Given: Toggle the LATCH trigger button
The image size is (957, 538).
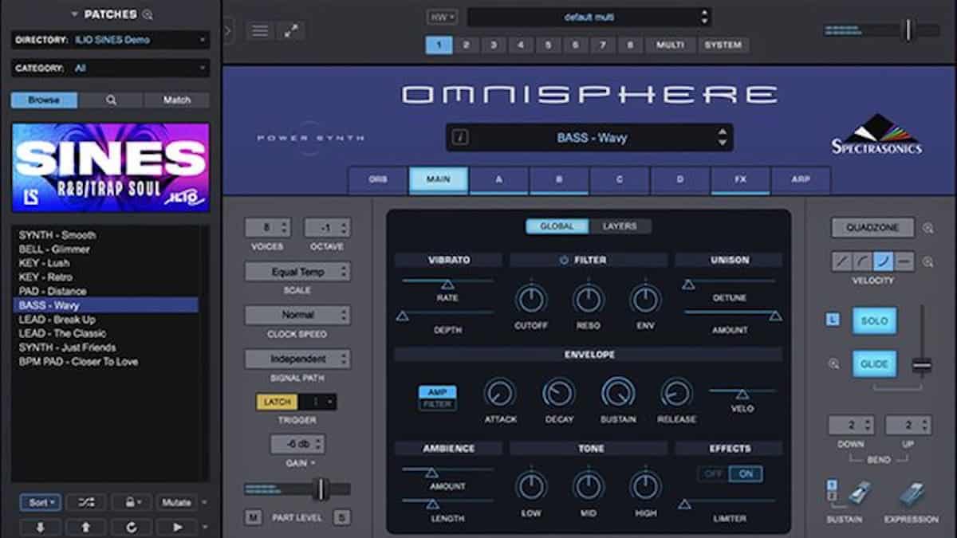Looking at the screenshot, I should (277, 402).
